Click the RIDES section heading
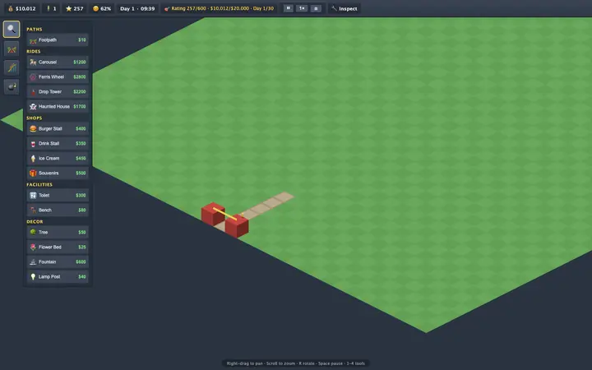The width and height of the screenshot is (592, 370). pyautogui.click(x=34, y=51)
